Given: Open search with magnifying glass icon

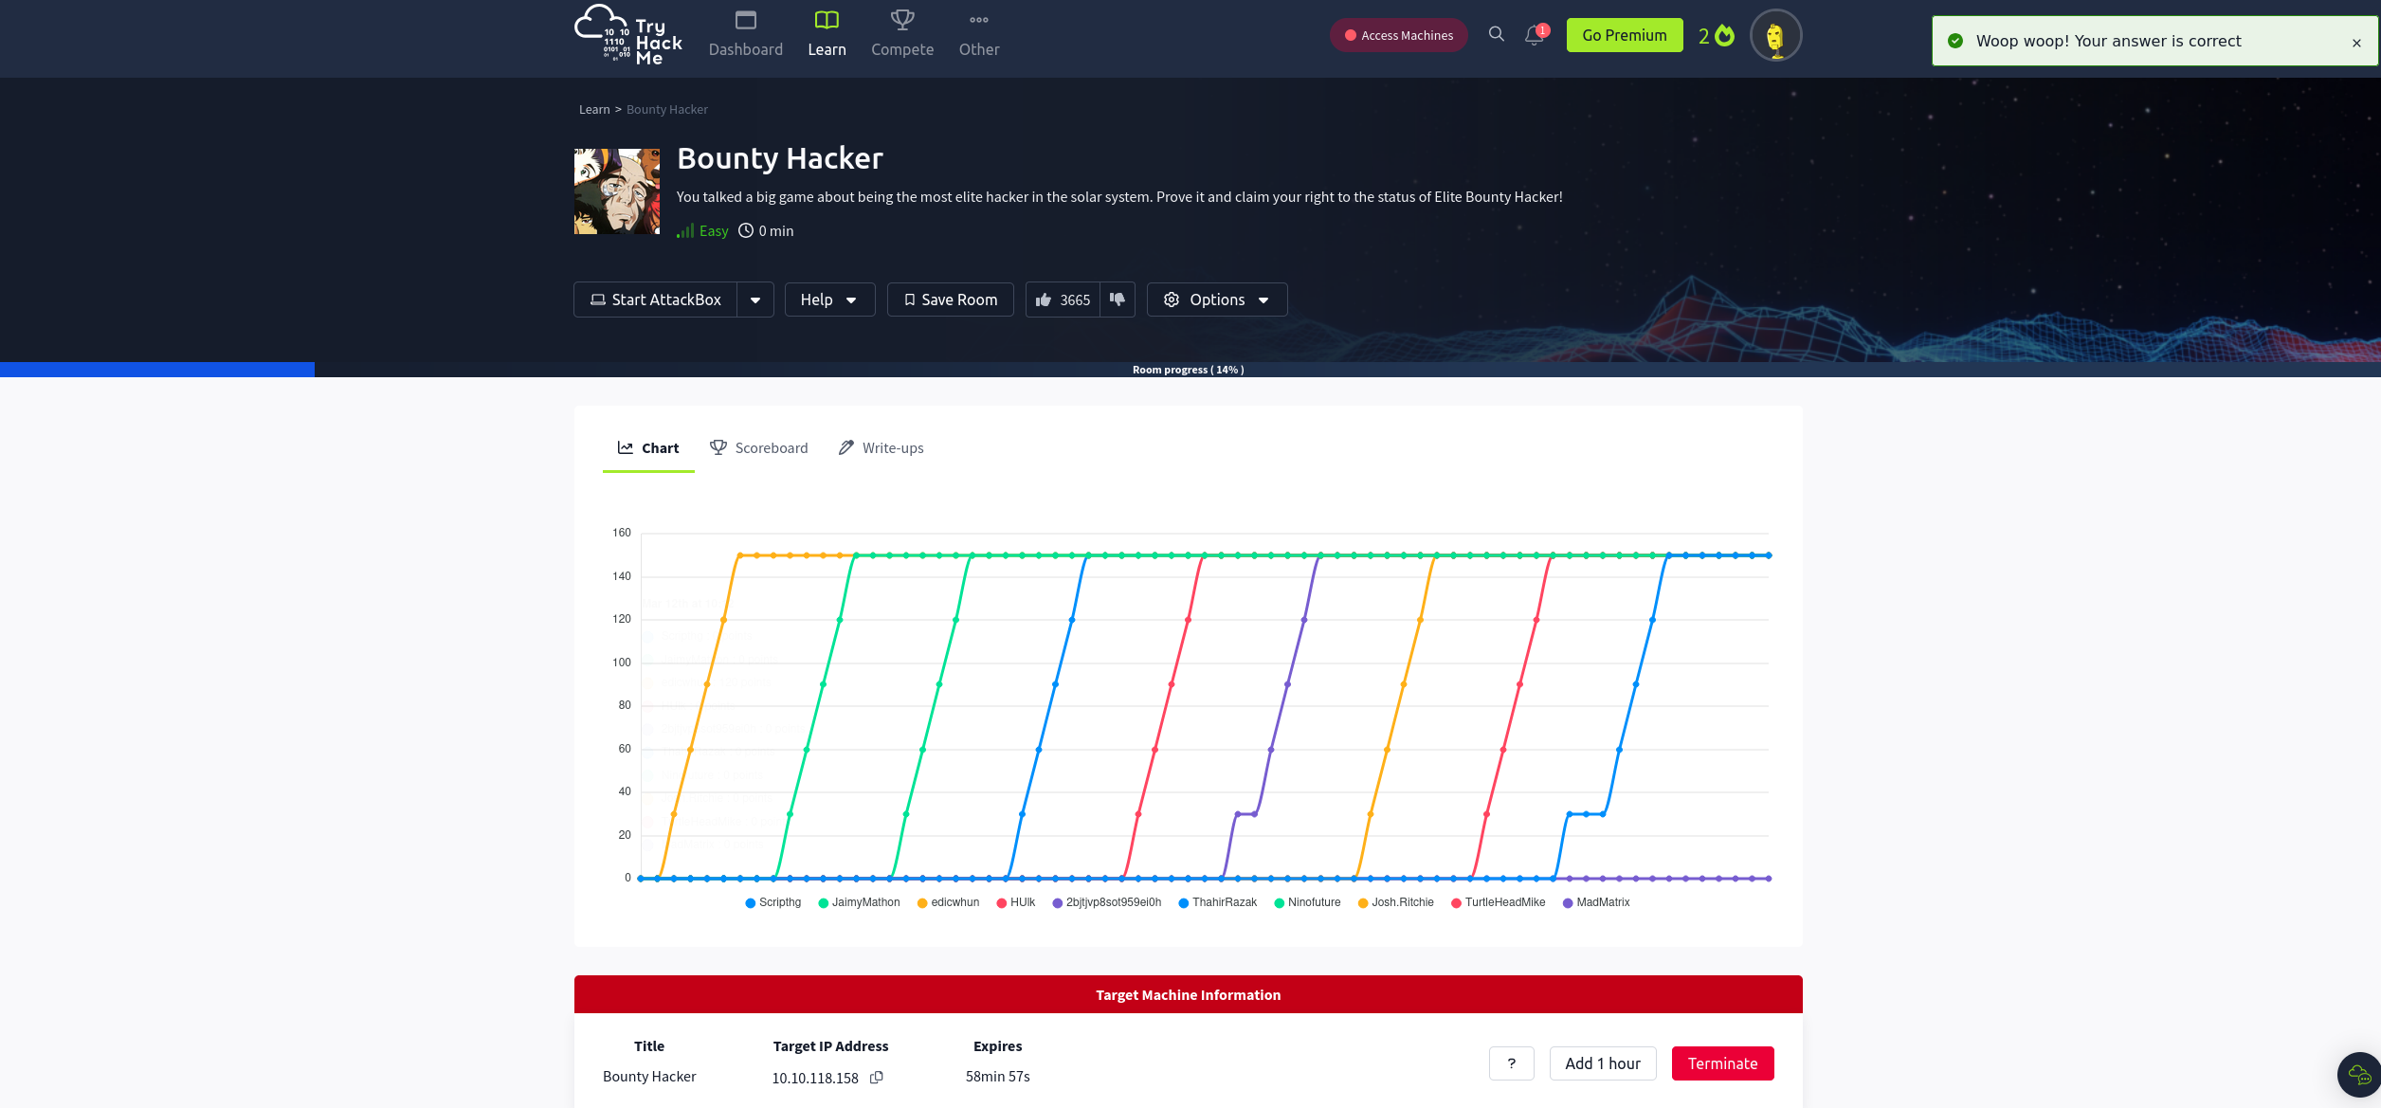Looking at the screenshot, I should pyautogui.click(x=1496, y=35).
